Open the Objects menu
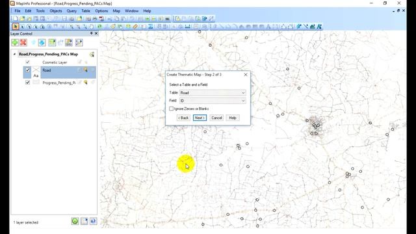This screenshot has height=234, width=416. (x=56, y=11)
